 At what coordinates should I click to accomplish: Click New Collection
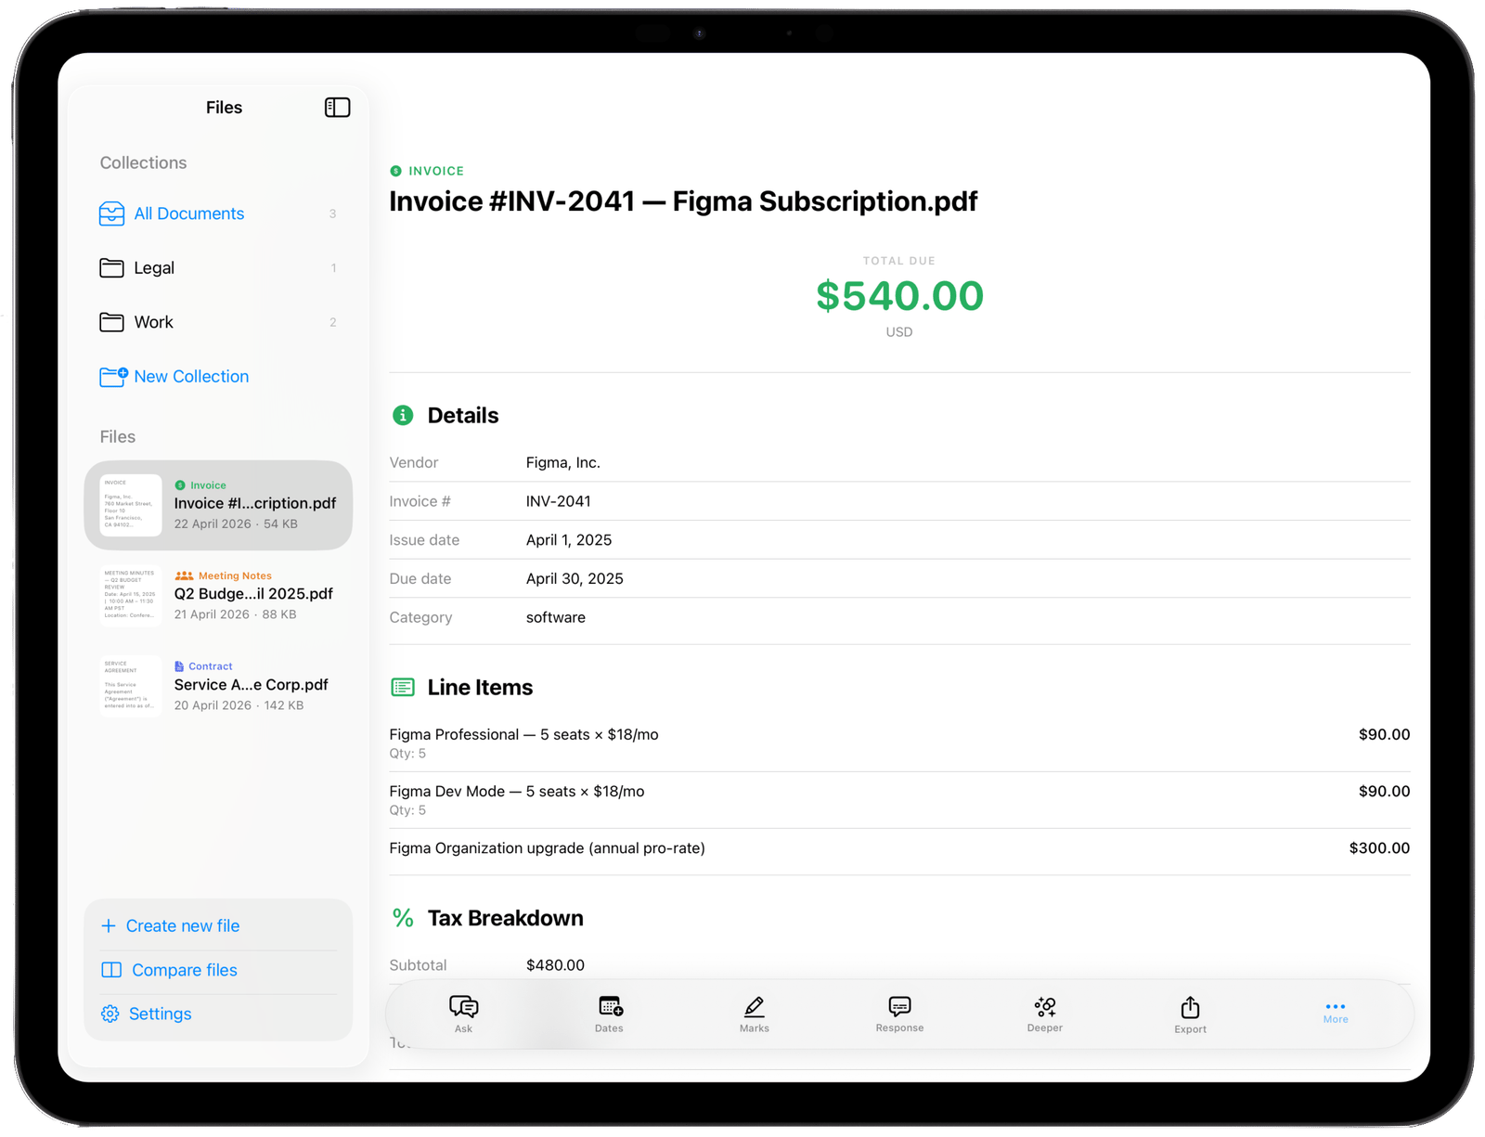(x=174, y=377)
